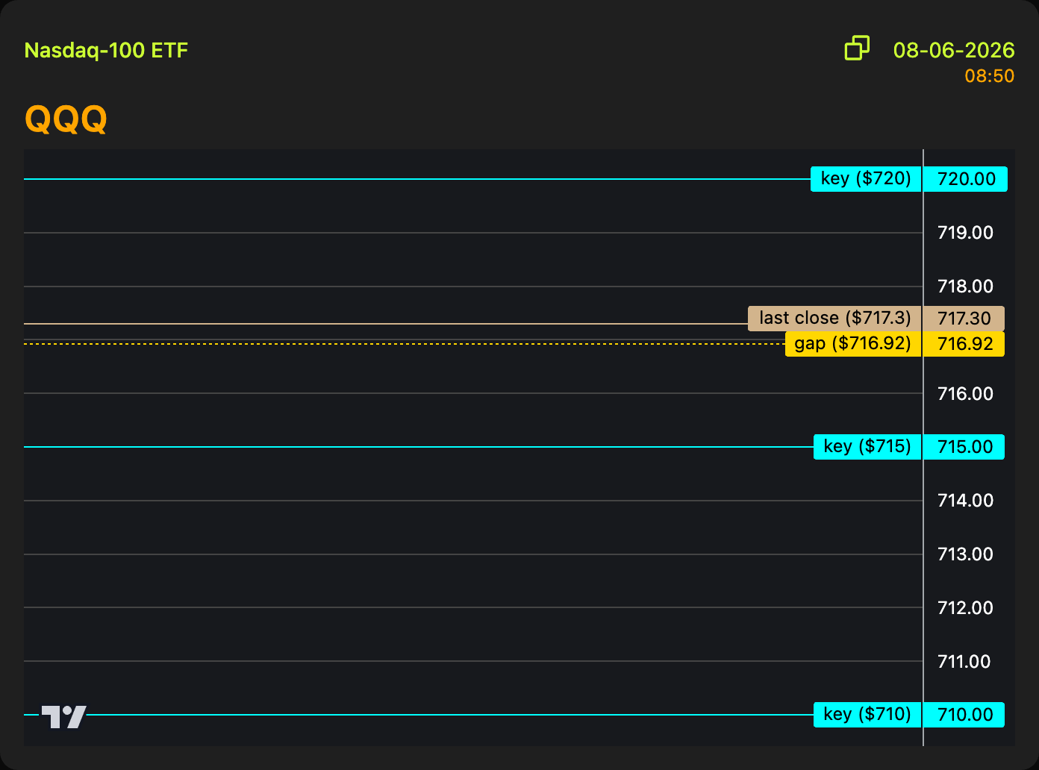1039x770 pixels.
Task: Select the gap ($716.92) label
Action: pyautogui.click(x=853, y=344)
